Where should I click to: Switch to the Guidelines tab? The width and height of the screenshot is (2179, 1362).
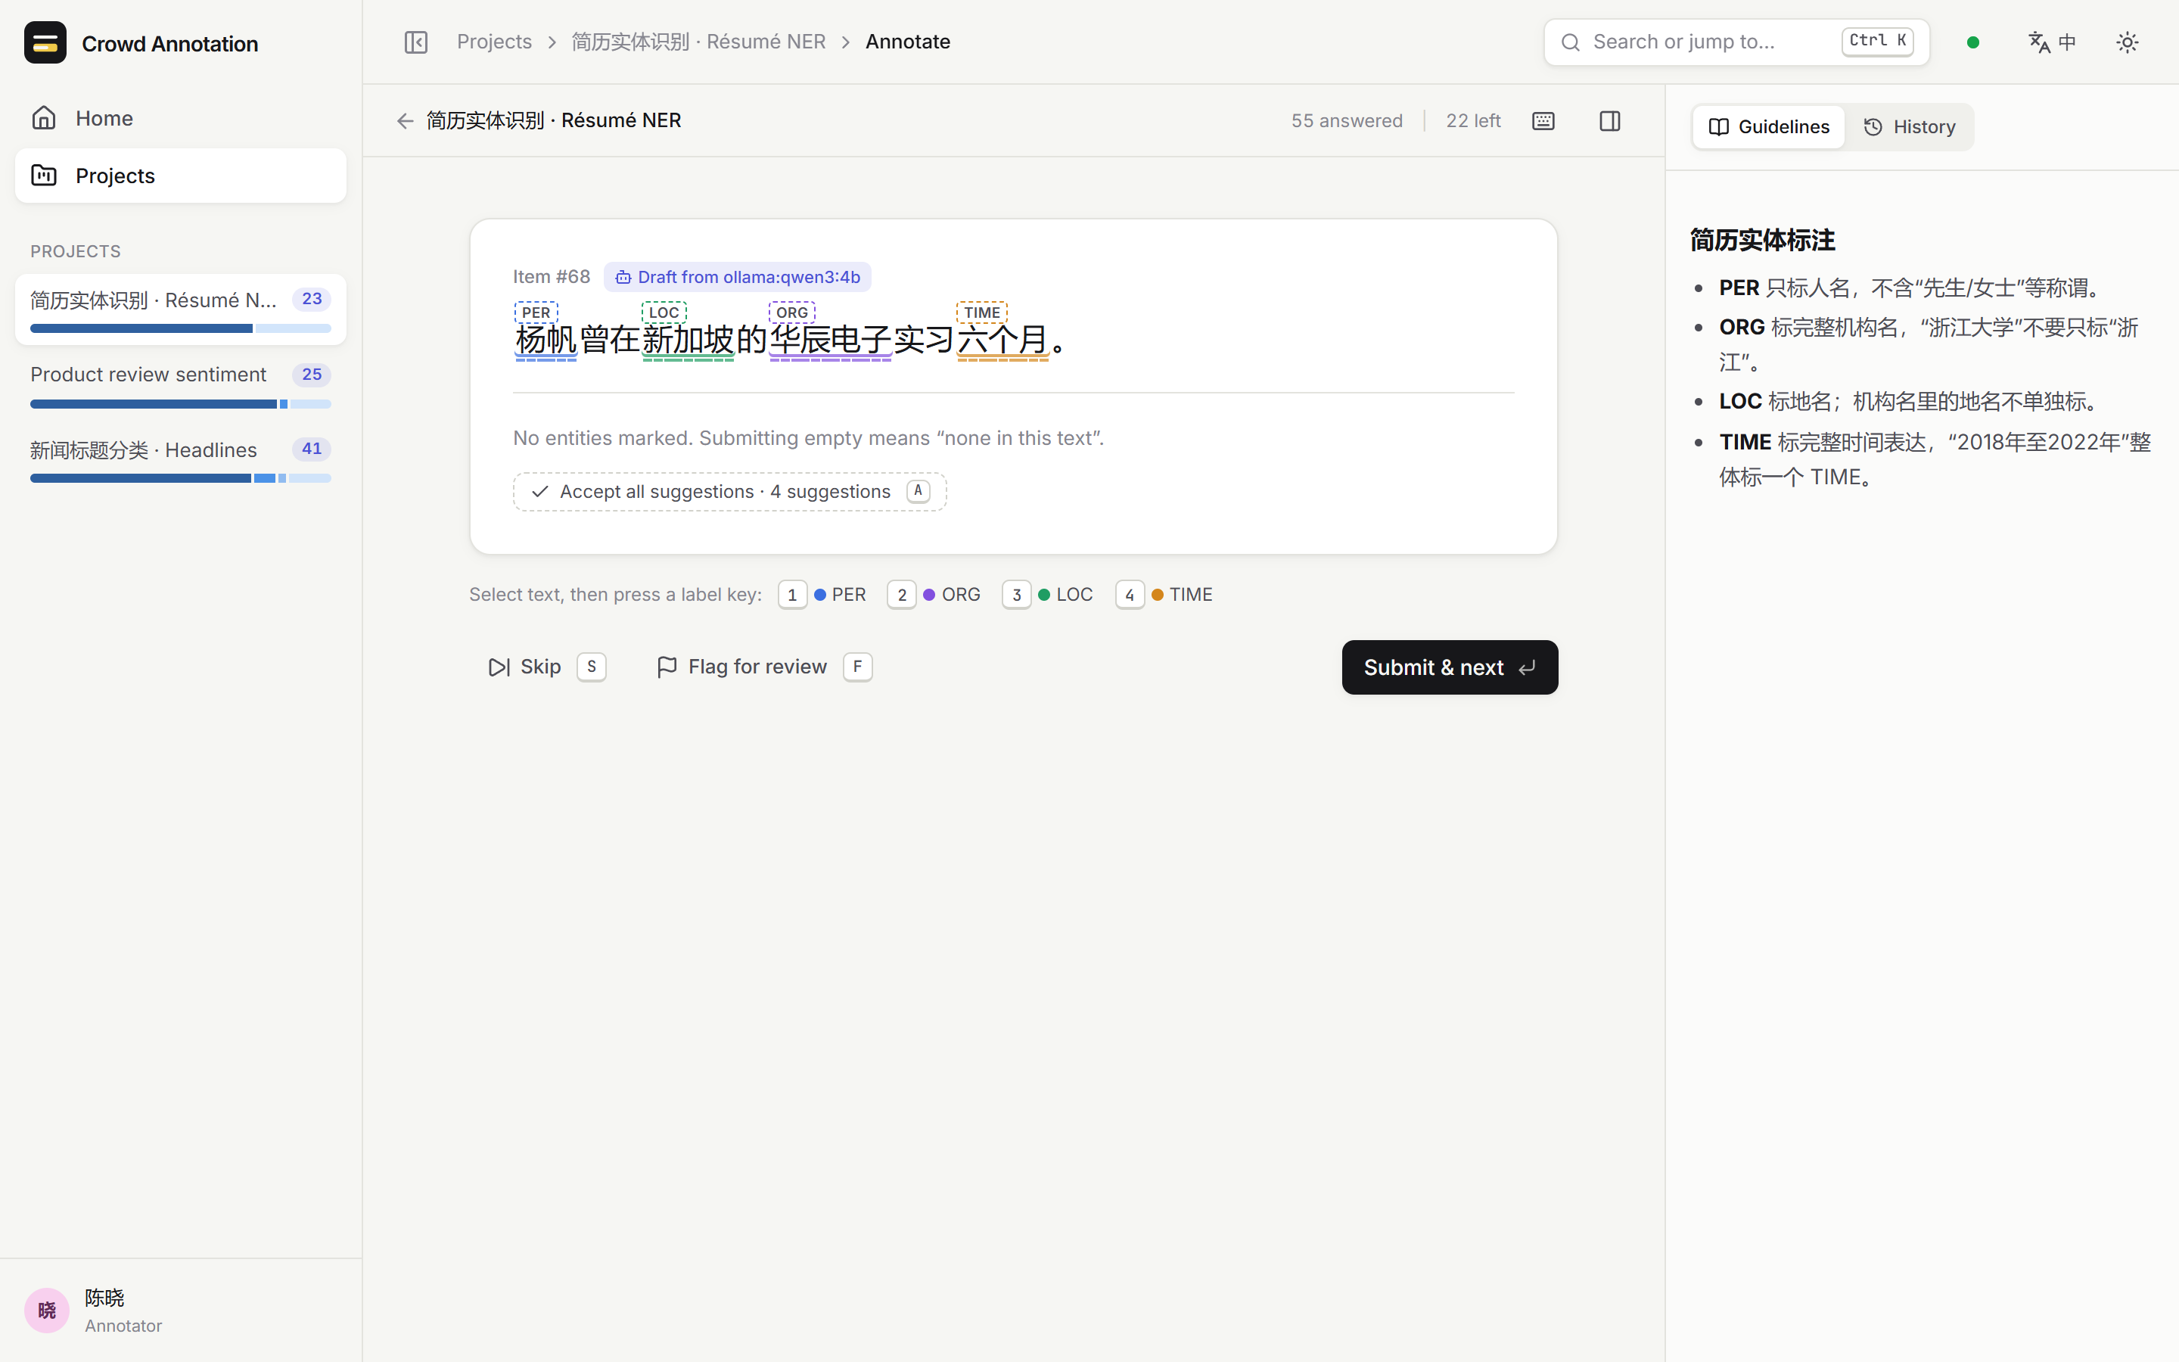(1768, 127)
